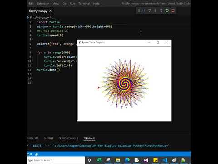Select the FirstPython.py editor tab

tap(38, 11)
